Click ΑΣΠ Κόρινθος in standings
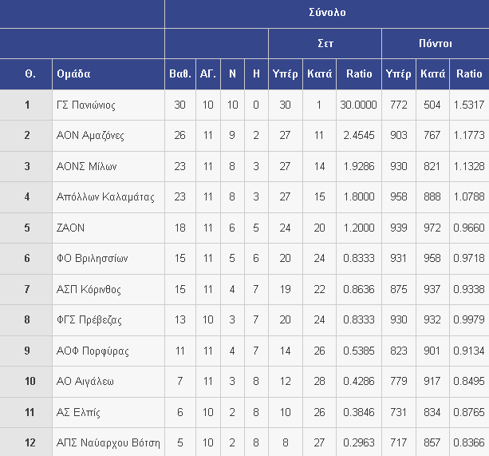 tap(88, 289)
